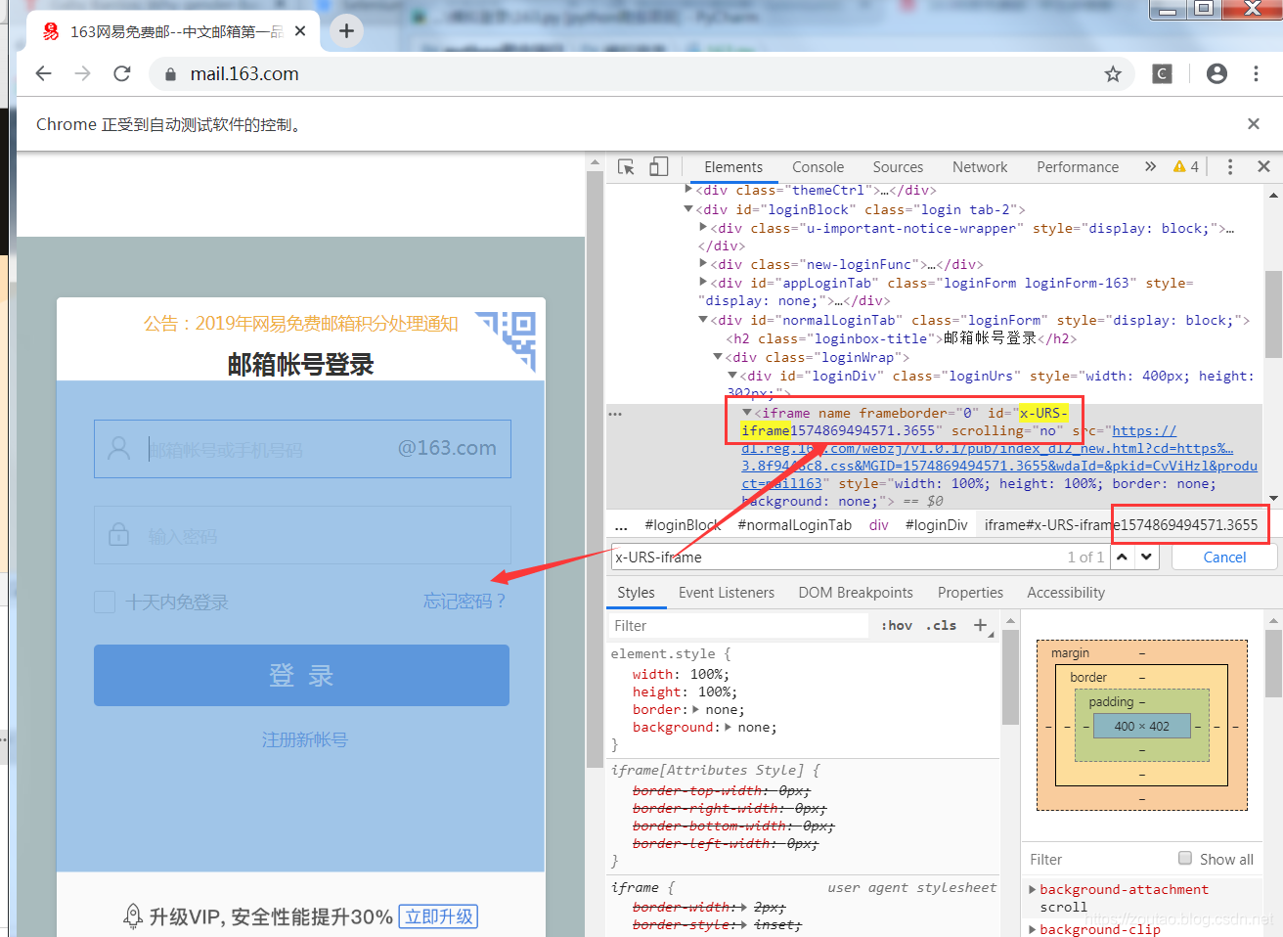The image size is (1283, 937).
Task: Click the Cancel search button
Action: pos(1224,557)
